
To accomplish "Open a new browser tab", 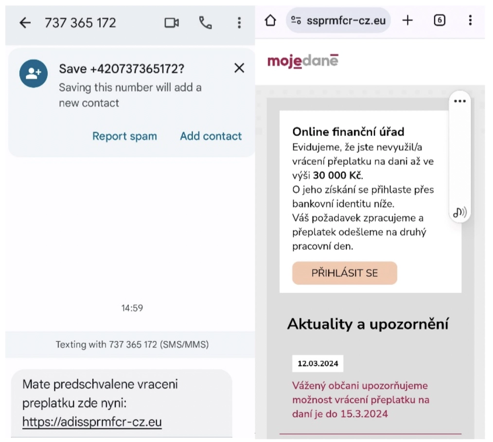I will (407, 20).
